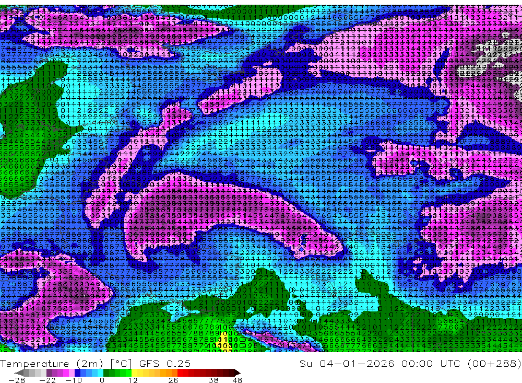Click the '12' legend label
Viewport: 522px width, 383px height.
pos(133,380)
